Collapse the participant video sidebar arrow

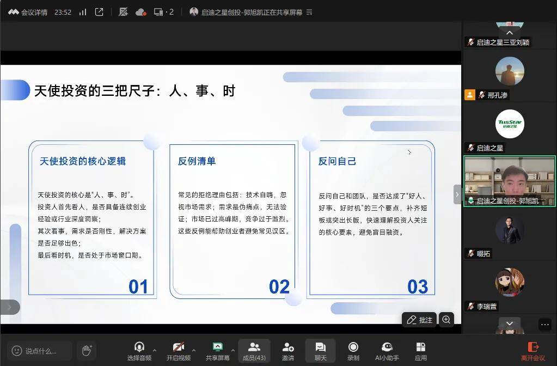tap(457, 194)
